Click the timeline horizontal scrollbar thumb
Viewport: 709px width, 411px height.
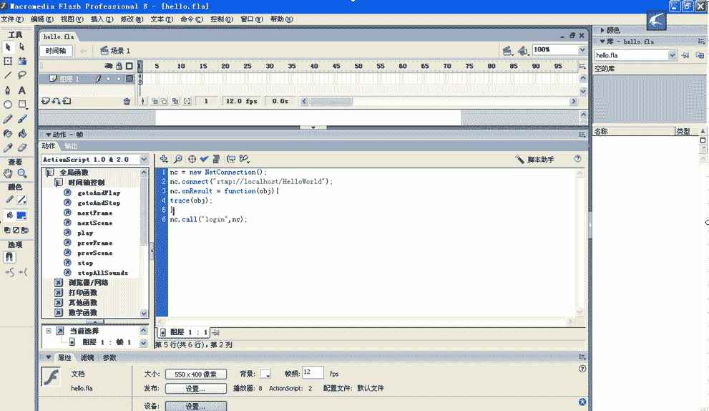331,102
